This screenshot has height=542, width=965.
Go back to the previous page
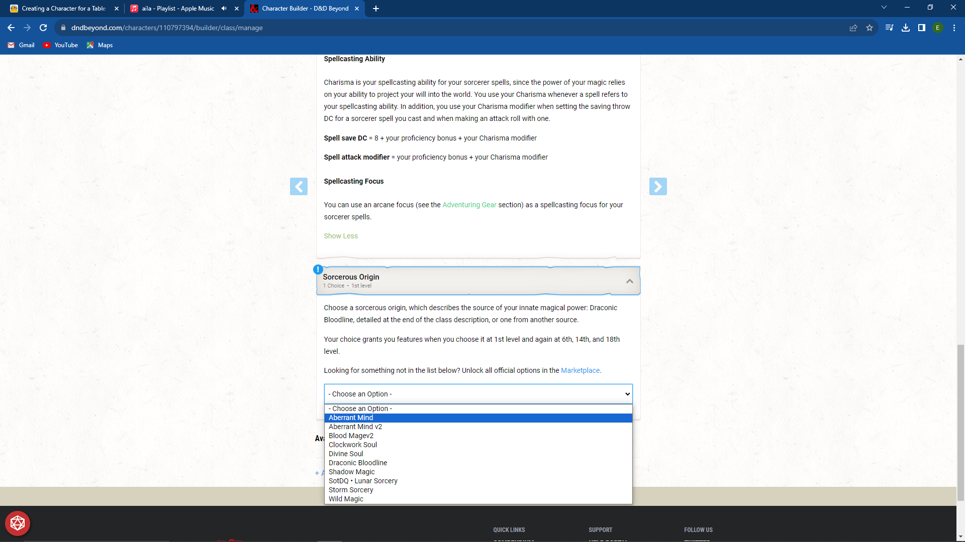[x=11, y=28]
